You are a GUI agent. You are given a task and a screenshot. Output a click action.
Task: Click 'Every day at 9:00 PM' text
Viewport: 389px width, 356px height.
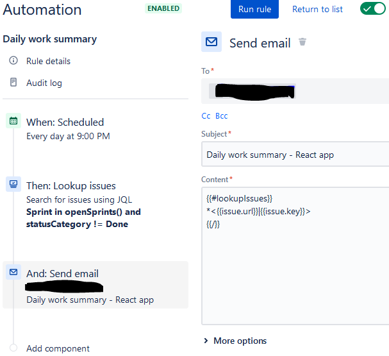(68, 136)
